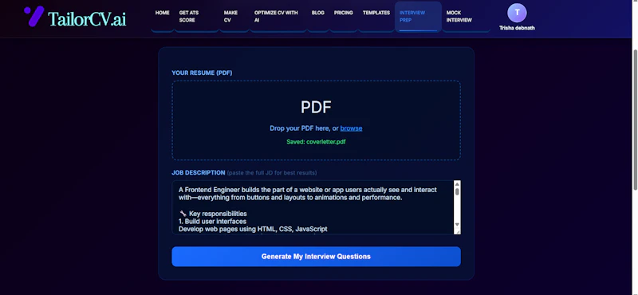Open the Blog page
Image resolution: width=638 pixels, height=295 pixels.
[317, 13]
